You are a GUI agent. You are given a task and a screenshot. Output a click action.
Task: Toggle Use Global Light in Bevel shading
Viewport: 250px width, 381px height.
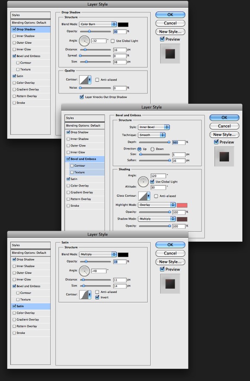click(152, 181)
